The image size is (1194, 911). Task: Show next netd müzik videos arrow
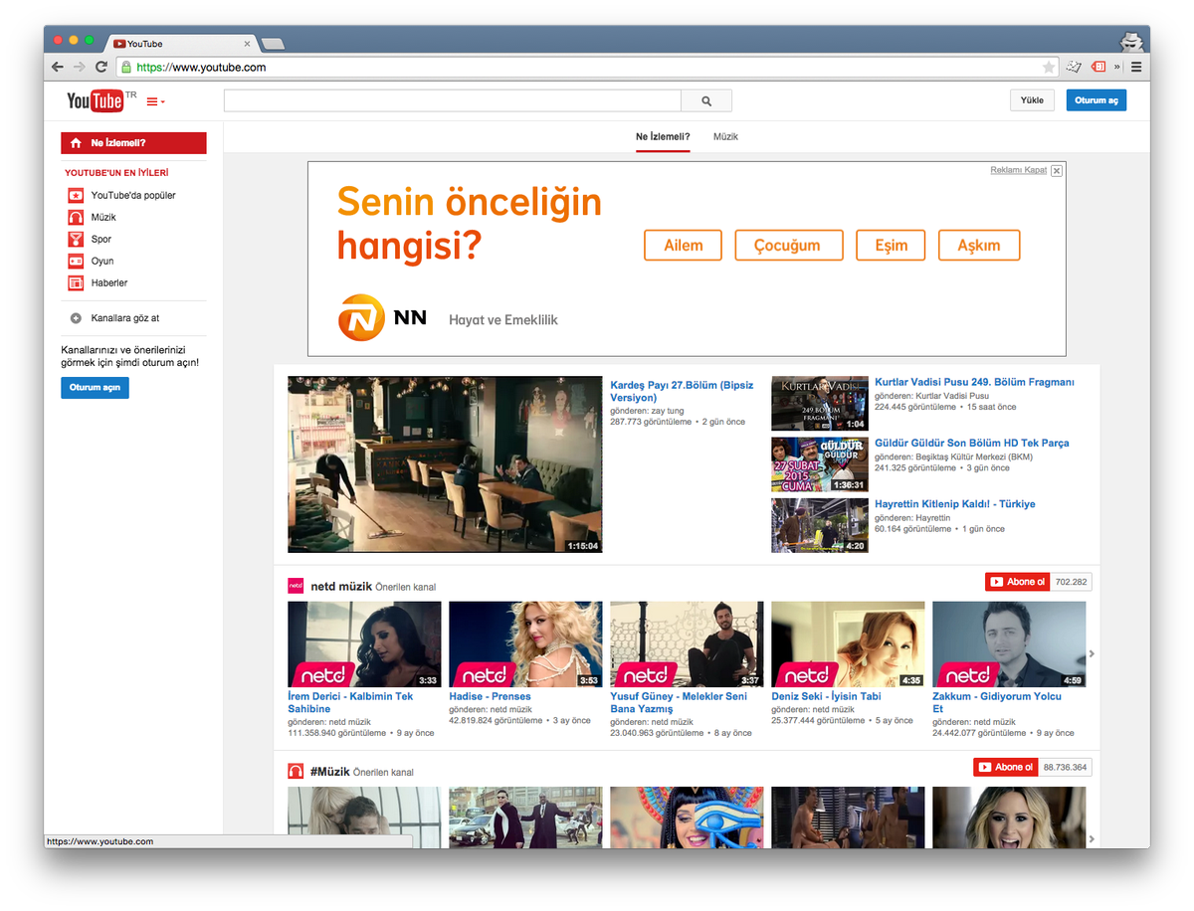pyautogui.click(x=1092, y=654)
